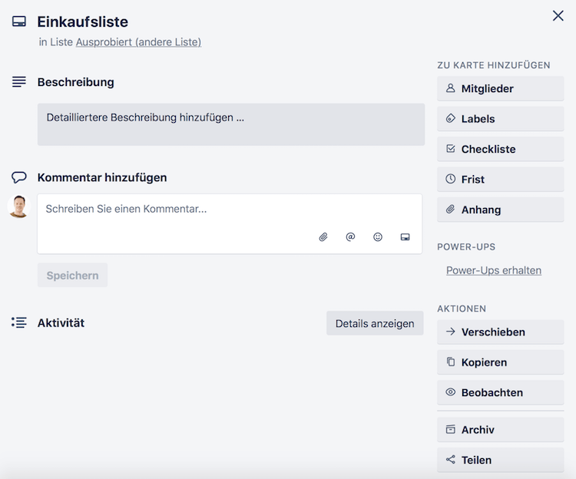Open the Frist due date picker

[500, 179]
